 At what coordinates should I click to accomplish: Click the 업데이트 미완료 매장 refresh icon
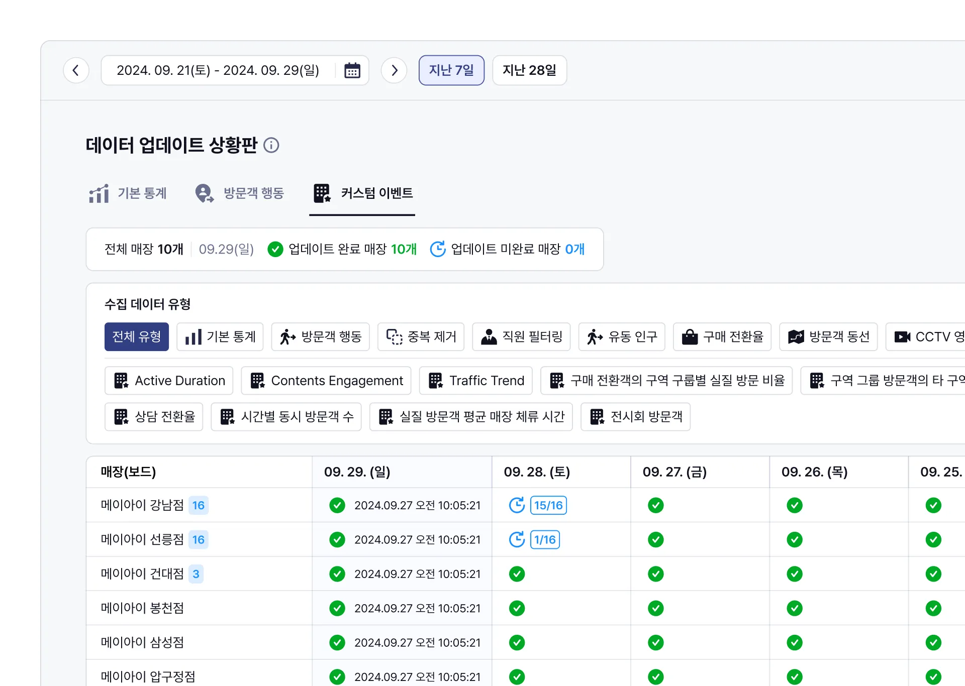[x=438, y=249]
